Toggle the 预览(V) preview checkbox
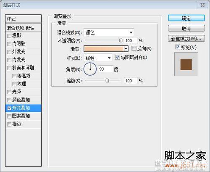The image size is (210, 172). point(178,47)
